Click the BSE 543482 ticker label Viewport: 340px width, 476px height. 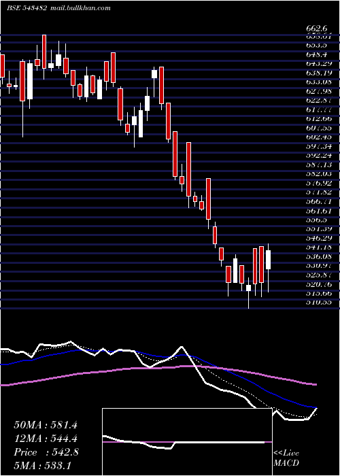click(27, 8)
